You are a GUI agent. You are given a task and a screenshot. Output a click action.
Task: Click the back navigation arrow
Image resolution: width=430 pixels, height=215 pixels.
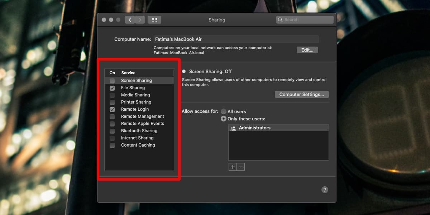coord(130,20)
